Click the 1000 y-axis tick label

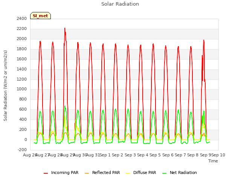click(x=22, y=89)
